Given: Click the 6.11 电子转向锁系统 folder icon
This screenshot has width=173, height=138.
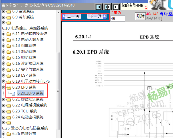Looking at the screenshot, I should click(9, 34).
